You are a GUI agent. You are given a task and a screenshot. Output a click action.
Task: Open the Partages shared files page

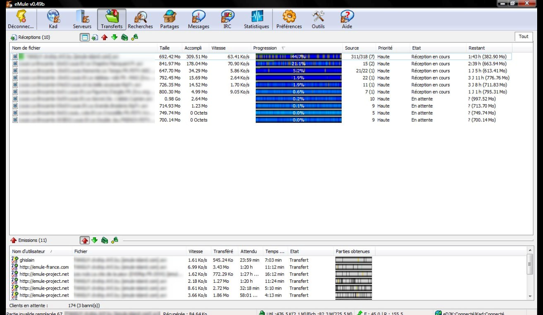pos(170,20)
